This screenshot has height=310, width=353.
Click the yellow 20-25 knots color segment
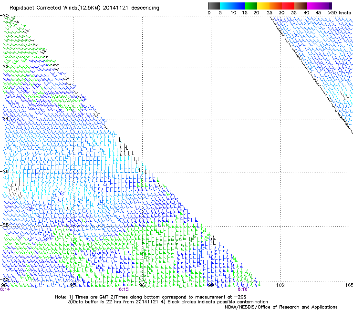click(x=263, y=6)
